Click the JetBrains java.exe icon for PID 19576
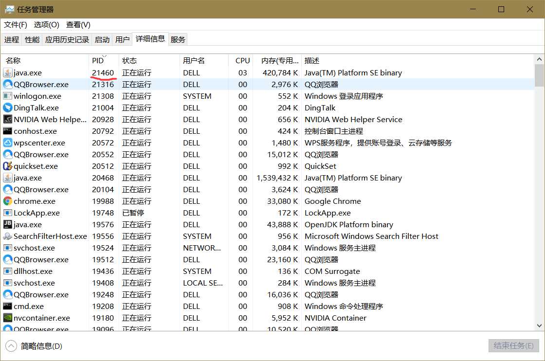Viewport: 545px width, 361px height. tap(8, 224)
